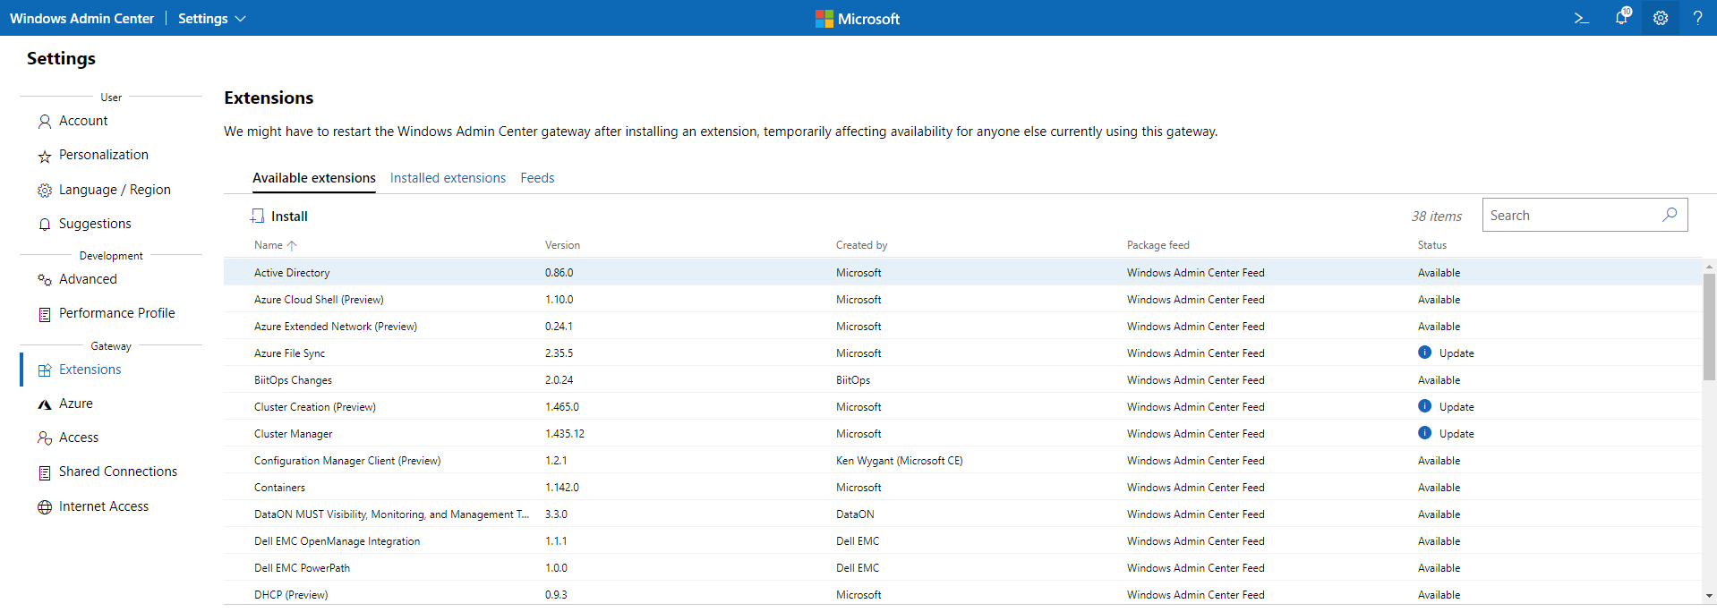Sort by the Name column header
The image size is (1717, 612).
click(x=269, y=245)
